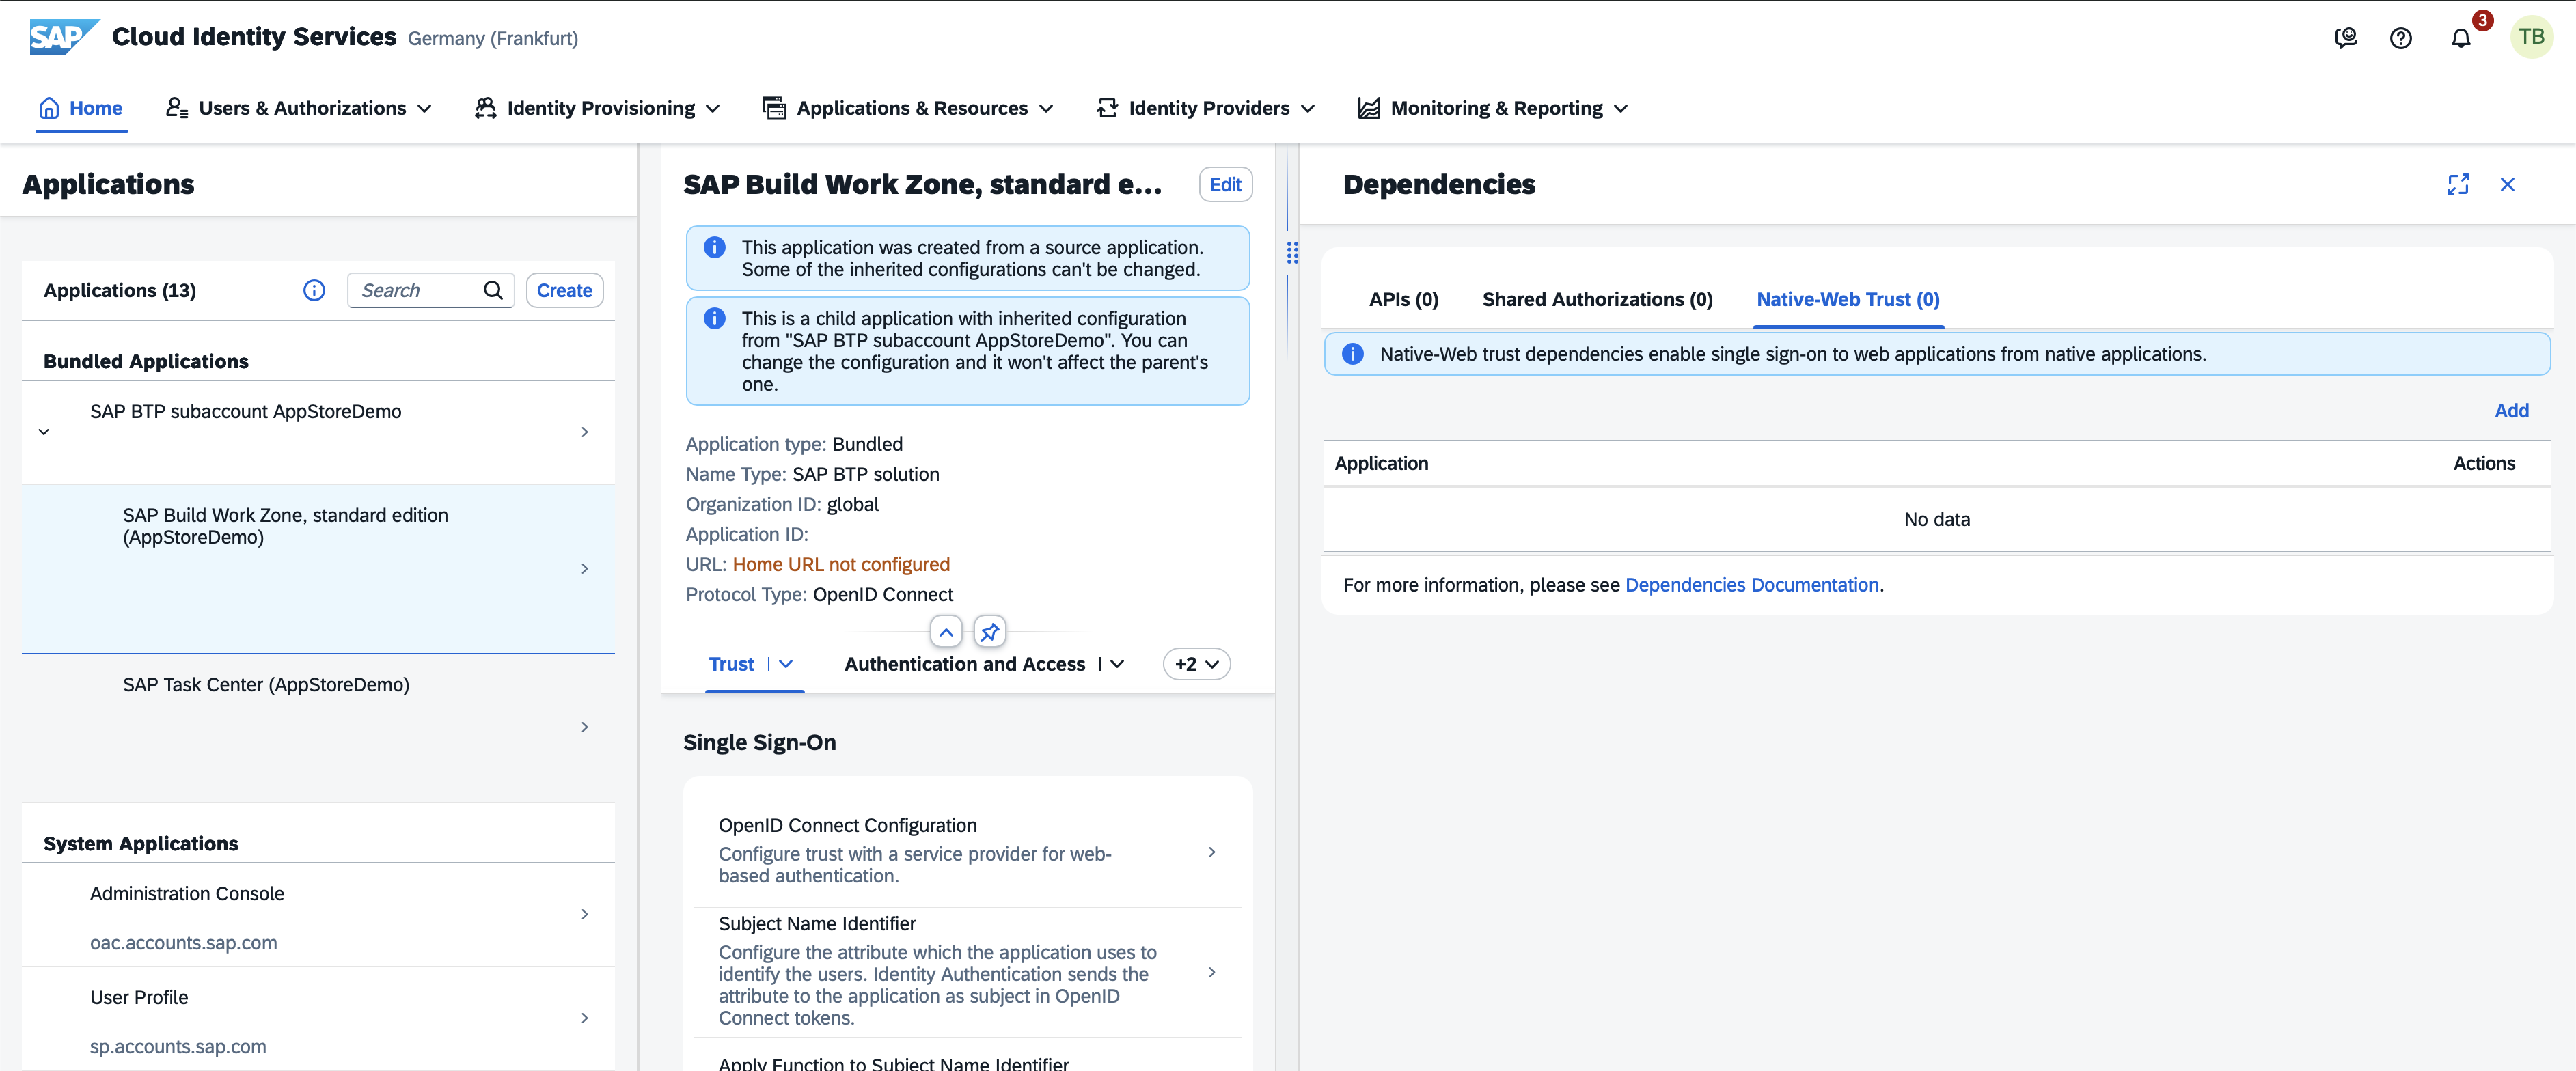Screen dimensions: 2576x1071
Task: Click the Create application button
Action: 564,290
